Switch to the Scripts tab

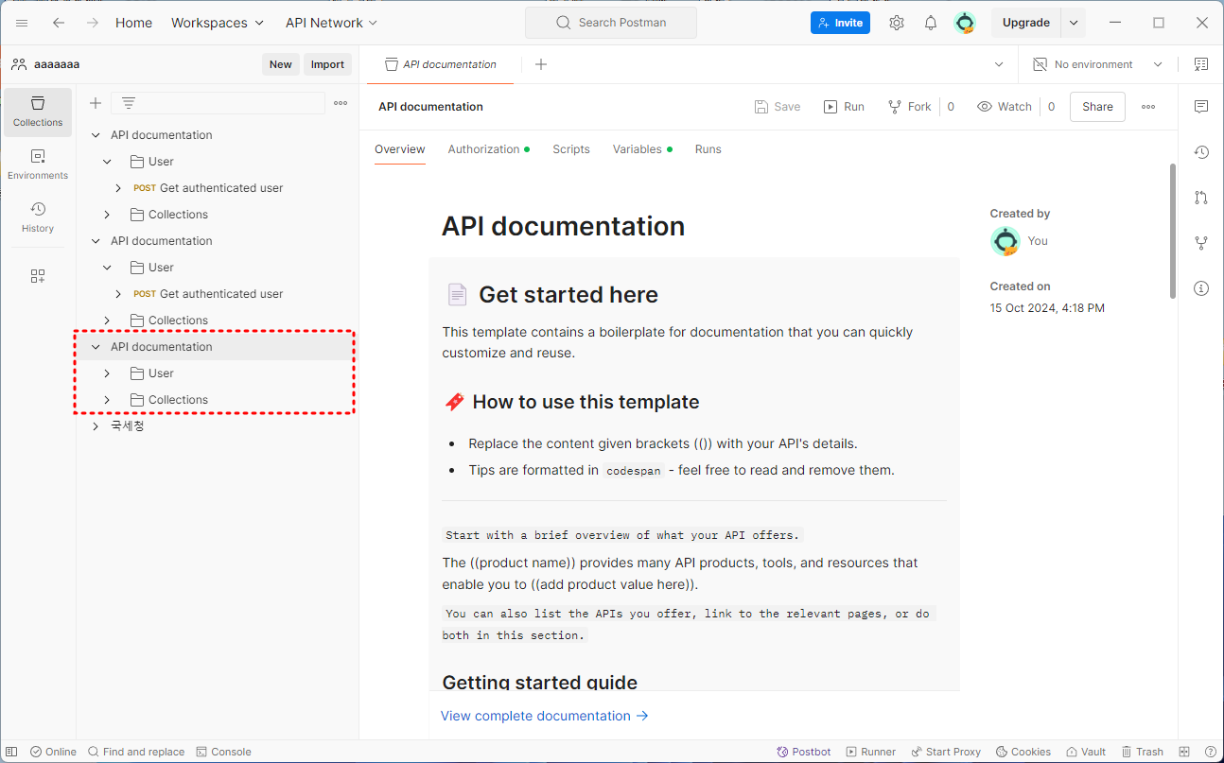point(571,149)
